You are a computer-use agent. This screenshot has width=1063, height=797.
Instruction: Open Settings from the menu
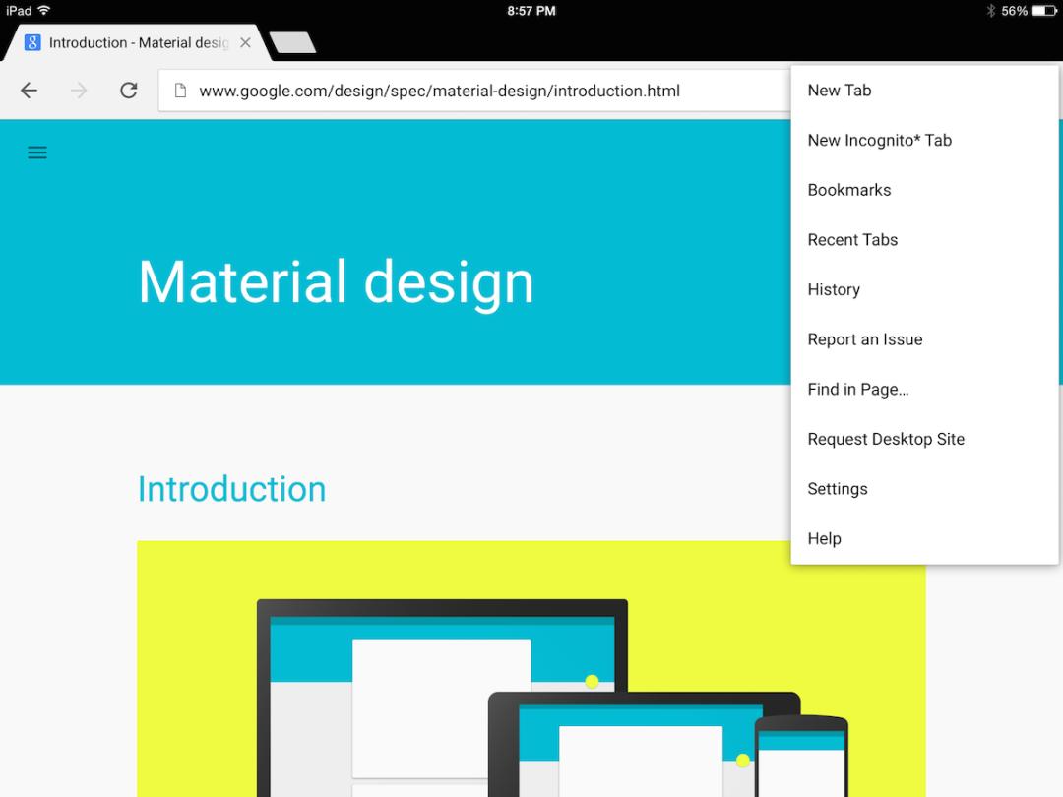click(837, 489)
